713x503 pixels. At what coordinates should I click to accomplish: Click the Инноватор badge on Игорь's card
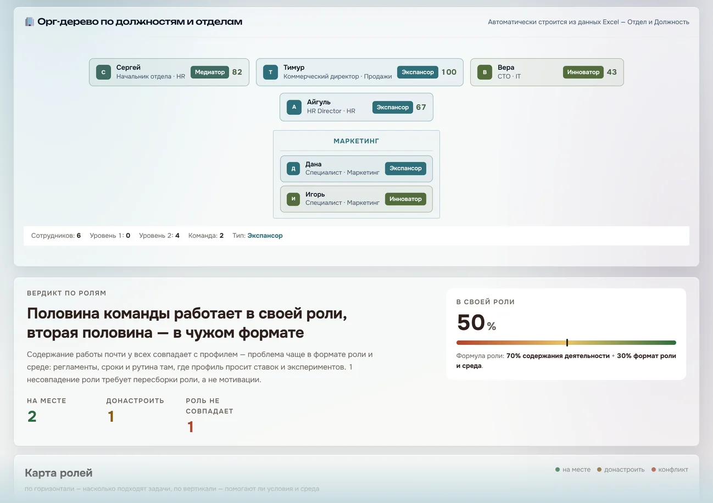click(405, 199)
